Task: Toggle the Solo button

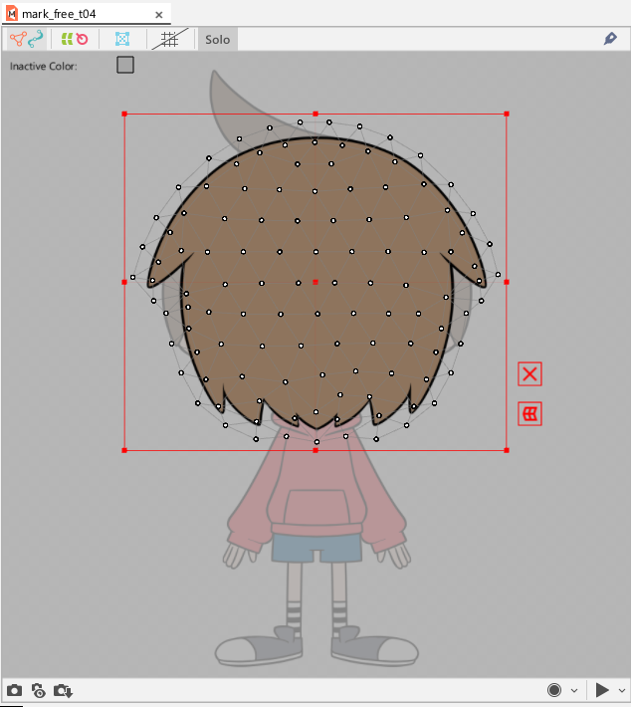Action: point(218,40)
